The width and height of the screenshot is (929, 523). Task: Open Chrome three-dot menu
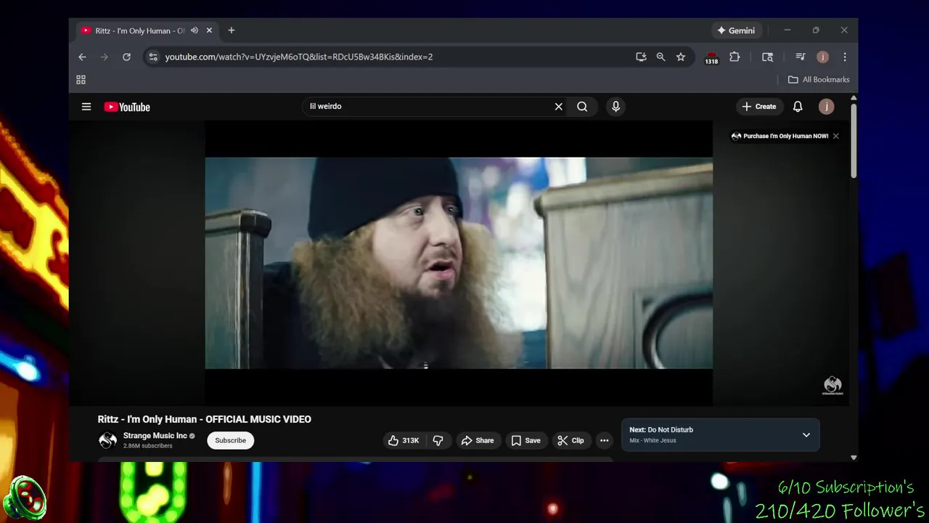click(x=845, y=57)
